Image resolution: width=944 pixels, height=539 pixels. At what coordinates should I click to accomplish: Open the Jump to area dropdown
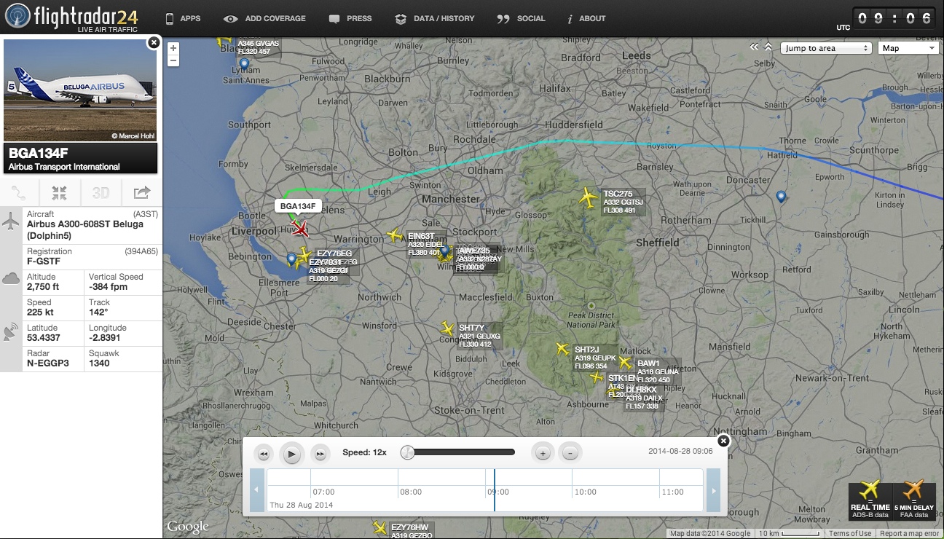(825, 48)
